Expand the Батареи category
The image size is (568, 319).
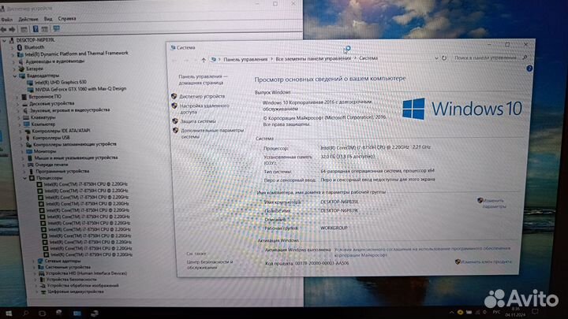coord(14,69)
